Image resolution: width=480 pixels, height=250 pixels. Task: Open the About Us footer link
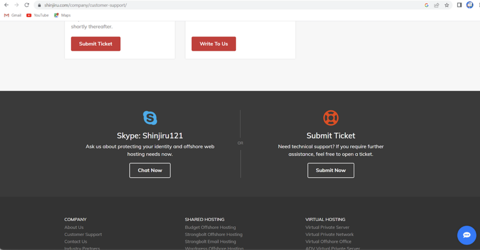coord(74,228)
